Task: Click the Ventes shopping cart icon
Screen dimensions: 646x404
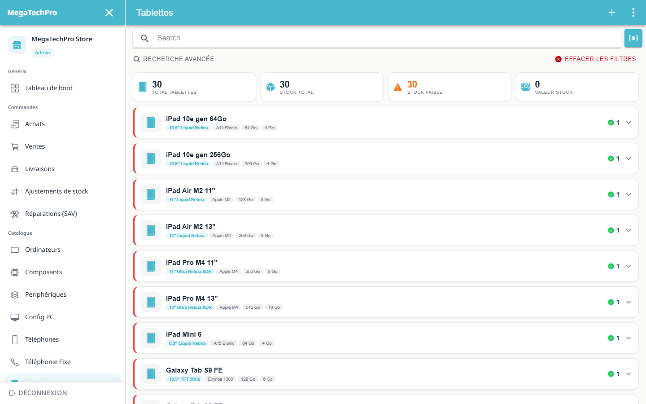Action: pos(15,146)
